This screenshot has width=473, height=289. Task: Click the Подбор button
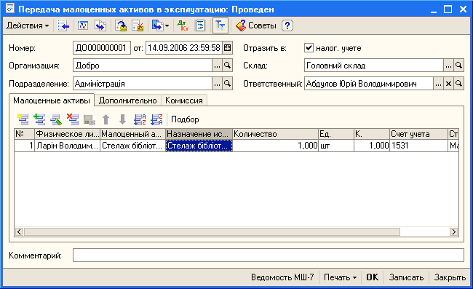coord(185,119)
